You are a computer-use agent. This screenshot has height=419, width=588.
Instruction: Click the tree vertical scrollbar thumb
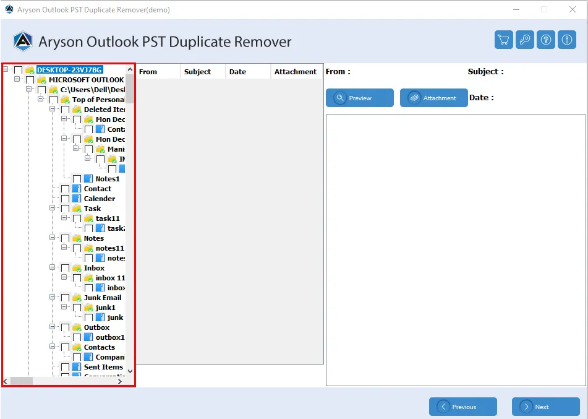[130, 89]
